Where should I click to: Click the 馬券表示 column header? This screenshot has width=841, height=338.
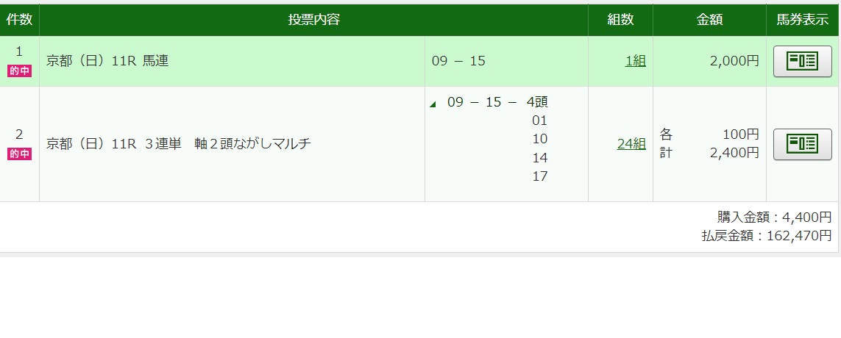(803, 20)
